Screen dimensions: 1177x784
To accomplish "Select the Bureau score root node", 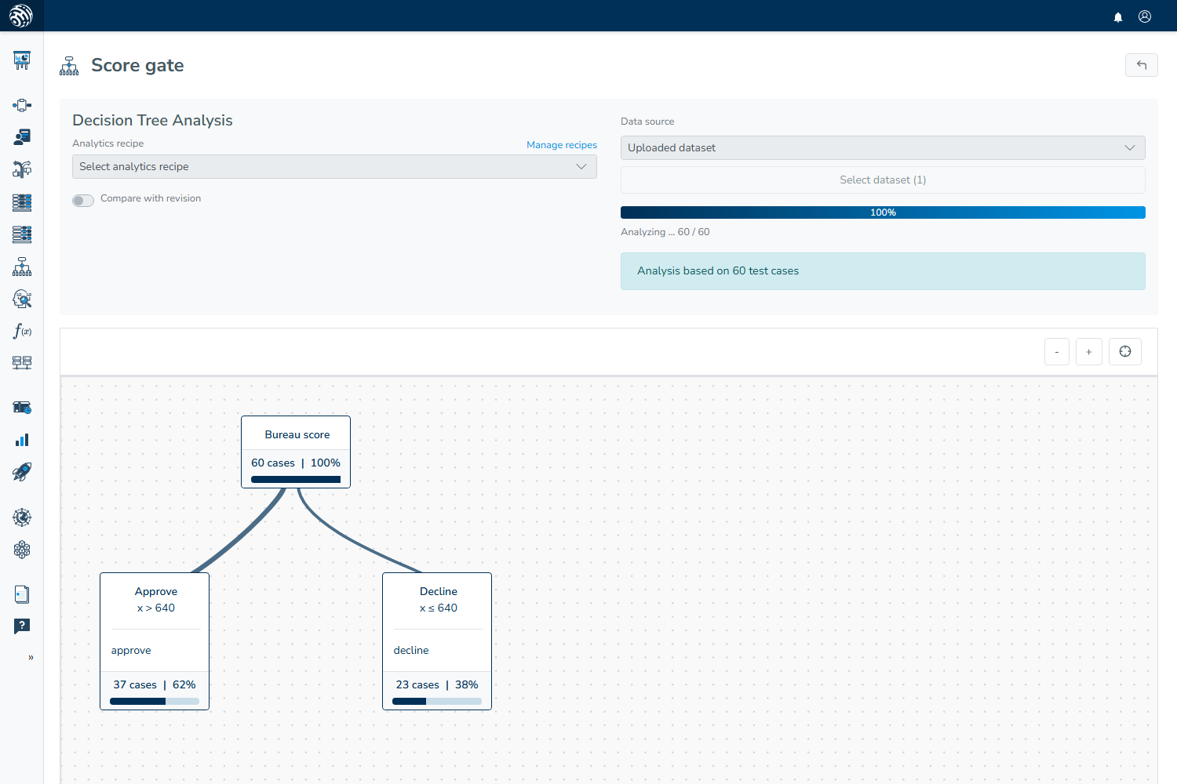I will point(296,452).
